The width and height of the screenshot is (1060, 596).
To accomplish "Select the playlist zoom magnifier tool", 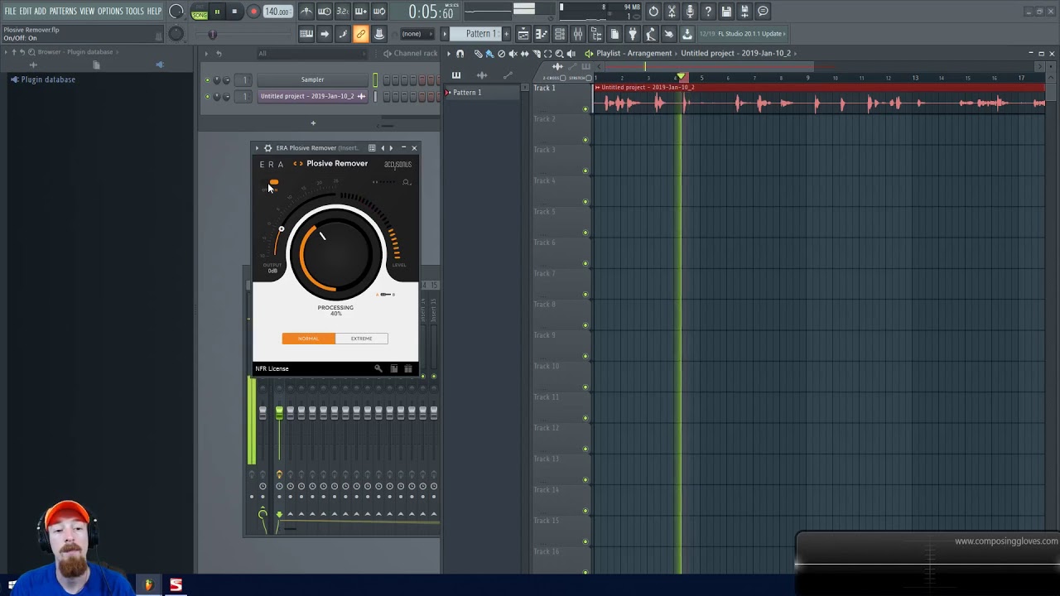I will 560,54.
